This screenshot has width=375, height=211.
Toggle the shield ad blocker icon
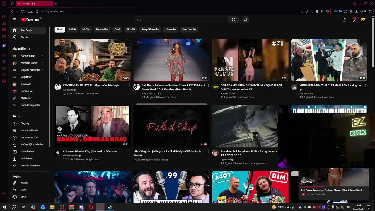point(317,11)
